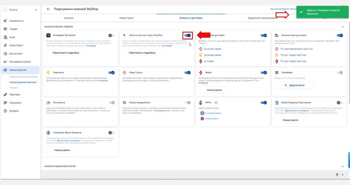
Task: Open the MyShop company dropdown
Action: coord(36,10)
